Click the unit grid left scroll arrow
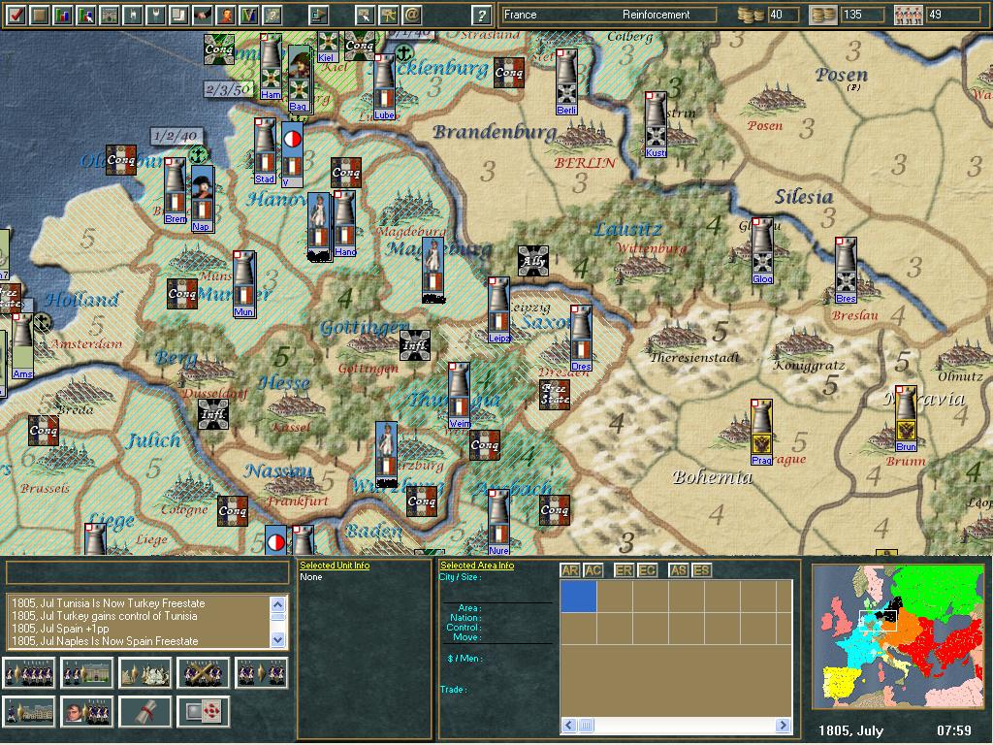The height and width of the screenshot is (745, 993). 568,725
